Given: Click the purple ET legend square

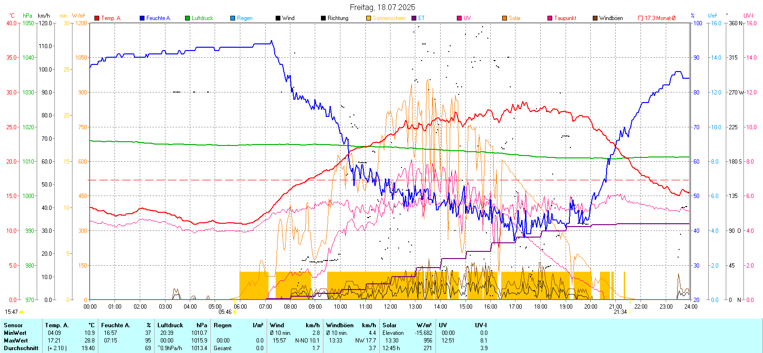Looking at the screenshot, I should (x=414, y=18).
